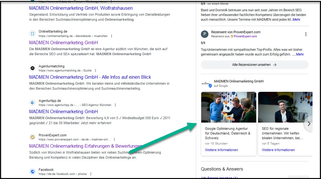321x179 pixels.
Task: Click the agenturtipp.de SEO-Agentur München URL breadcrumb
Action: [75, 105]
